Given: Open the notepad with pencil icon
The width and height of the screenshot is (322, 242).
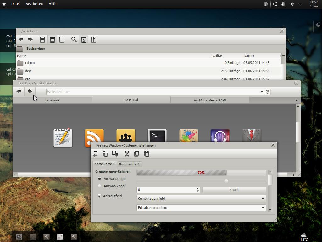Looking at the screenshot, I should (x=63, y=137).
